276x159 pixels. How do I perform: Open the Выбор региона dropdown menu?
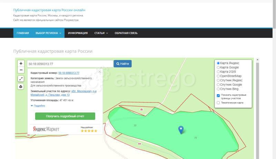(48, 33)
